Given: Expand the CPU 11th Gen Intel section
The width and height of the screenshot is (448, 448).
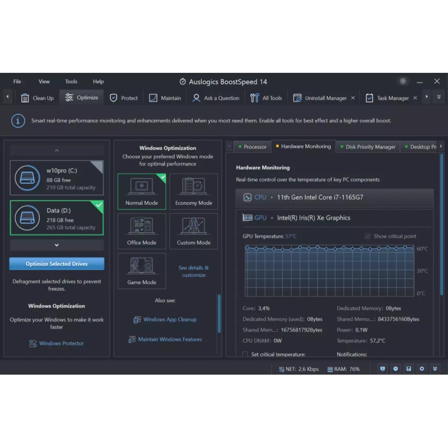Looking at the screenshot, I should click(x=334, y=198).
